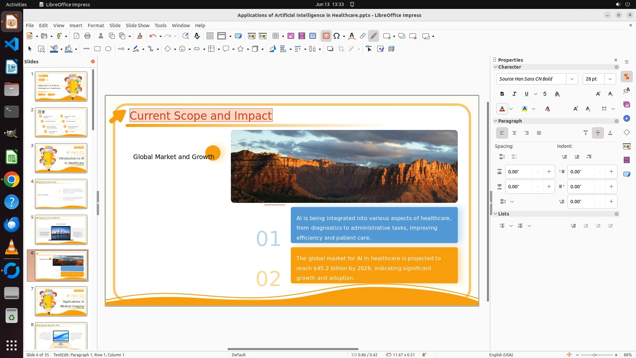Enable center paragraph alignment
Viewport: 636px width, 358px height.
tap(514, 133)
